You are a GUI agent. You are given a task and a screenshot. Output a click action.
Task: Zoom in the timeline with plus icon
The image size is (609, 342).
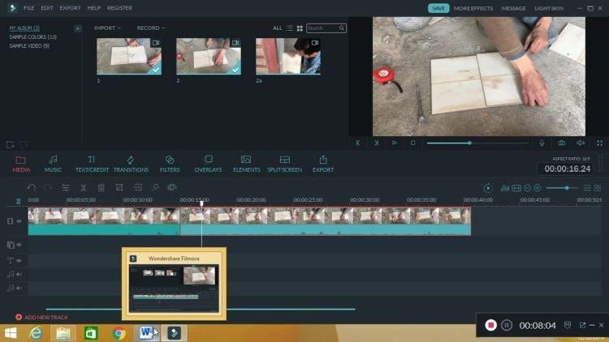(538, 188)
